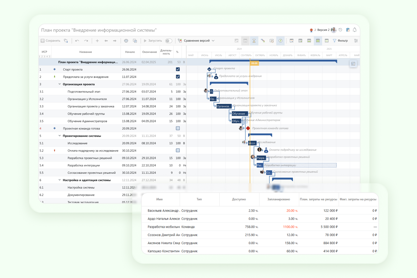Click the ruble cost icon in toolbar

coord(280,41)
